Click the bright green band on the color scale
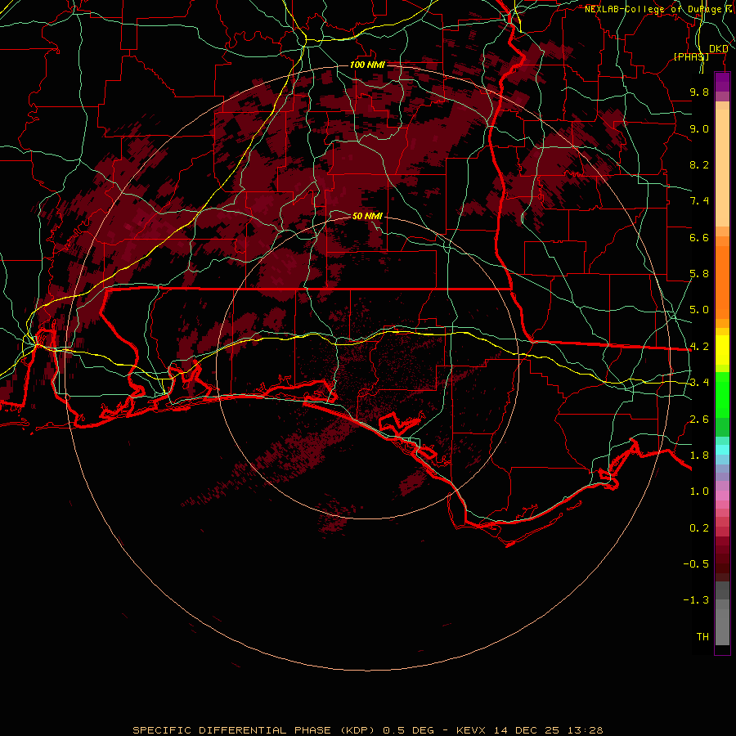The height and width of the screenshot is (736, 736). (722, 395)
